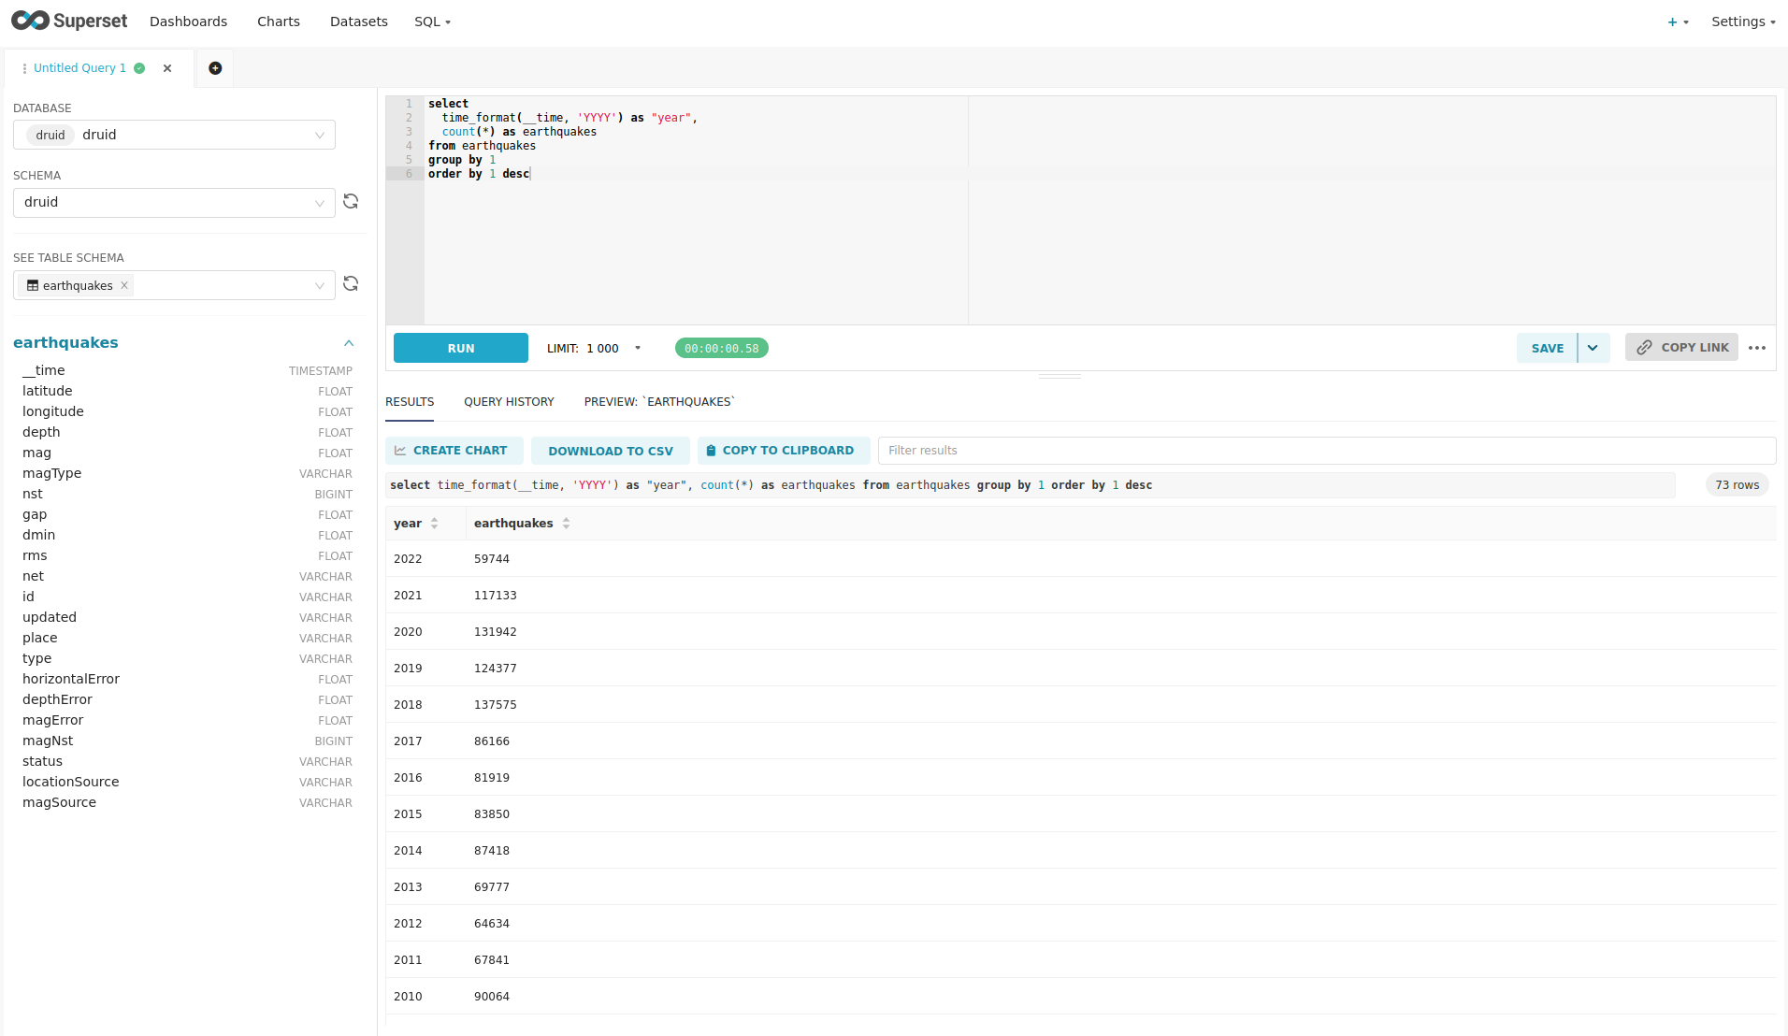Refresh the table list

tap(351, 284)
